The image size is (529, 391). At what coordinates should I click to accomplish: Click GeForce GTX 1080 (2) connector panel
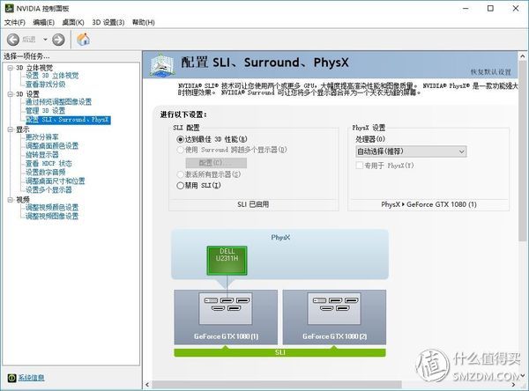(x=334, y=308)
